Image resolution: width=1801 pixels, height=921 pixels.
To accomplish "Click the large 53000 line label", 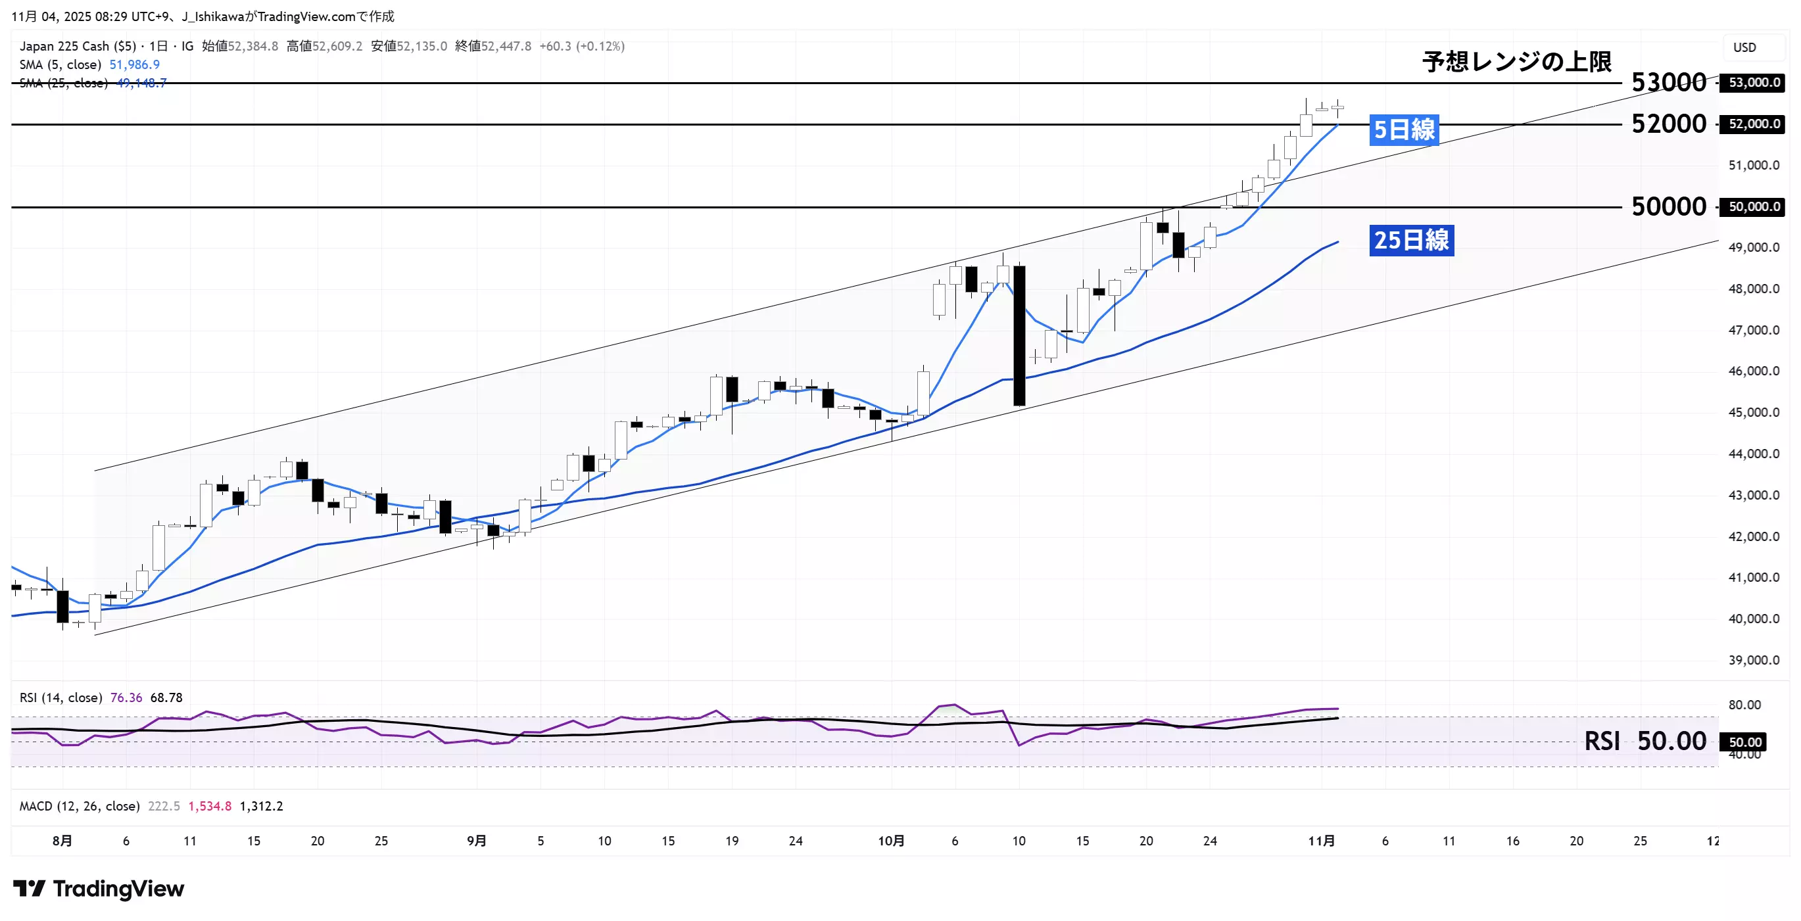I will [x=1668, y=82].
